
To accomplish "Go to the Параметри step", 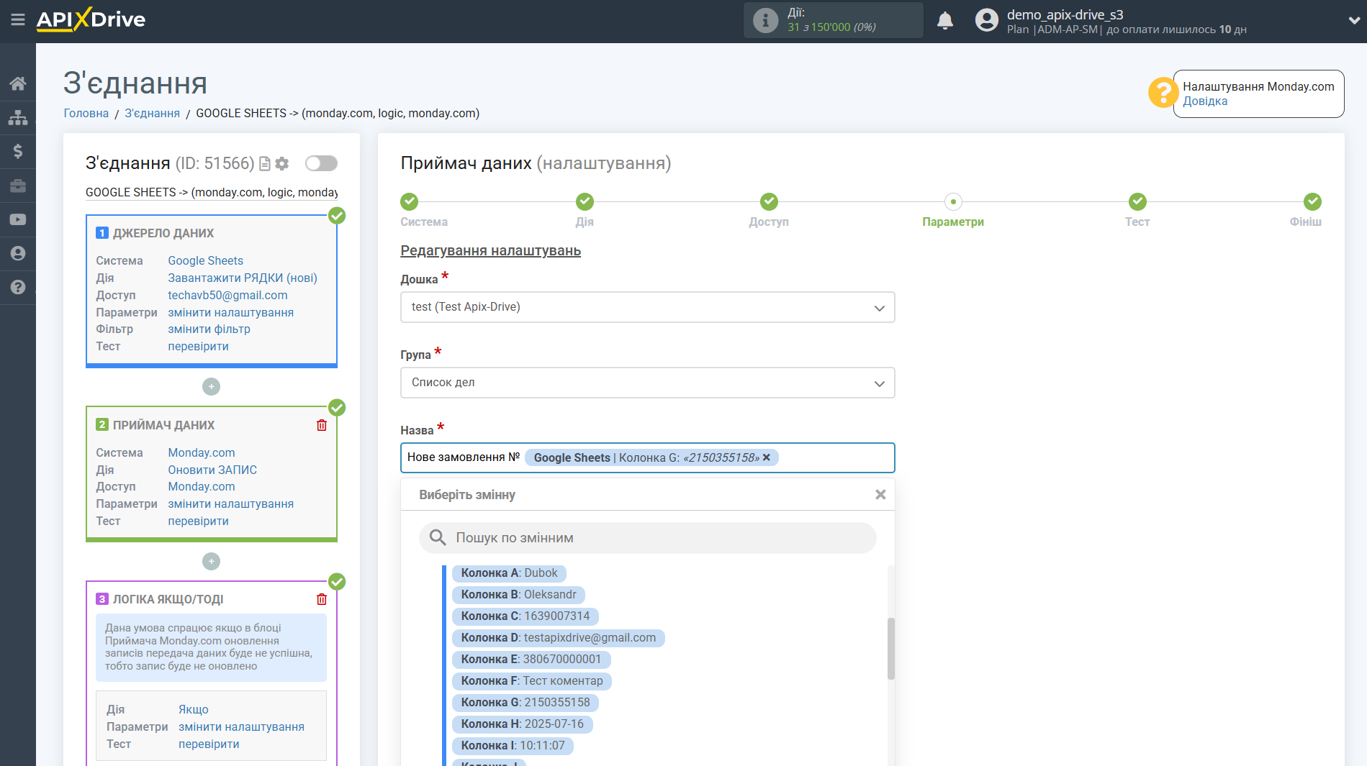I will pyautogui.click(x=953, y=201).
